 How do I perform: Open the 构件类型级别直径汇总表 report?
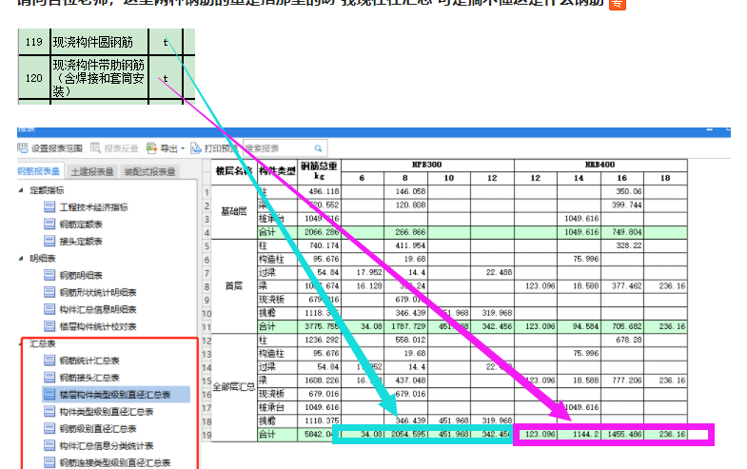[107, 411]
